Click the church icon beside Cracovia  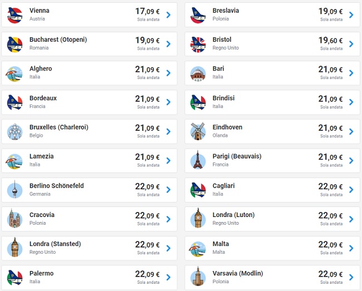click(x=14, y=219)
